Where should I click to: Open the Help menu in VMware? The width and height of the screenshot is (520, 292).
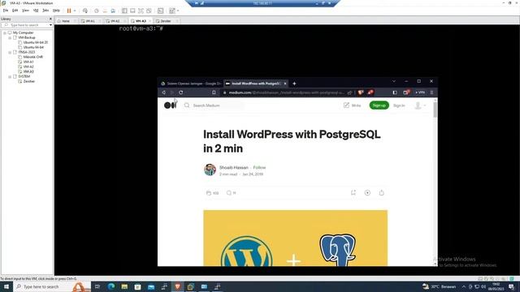[56, 11]
